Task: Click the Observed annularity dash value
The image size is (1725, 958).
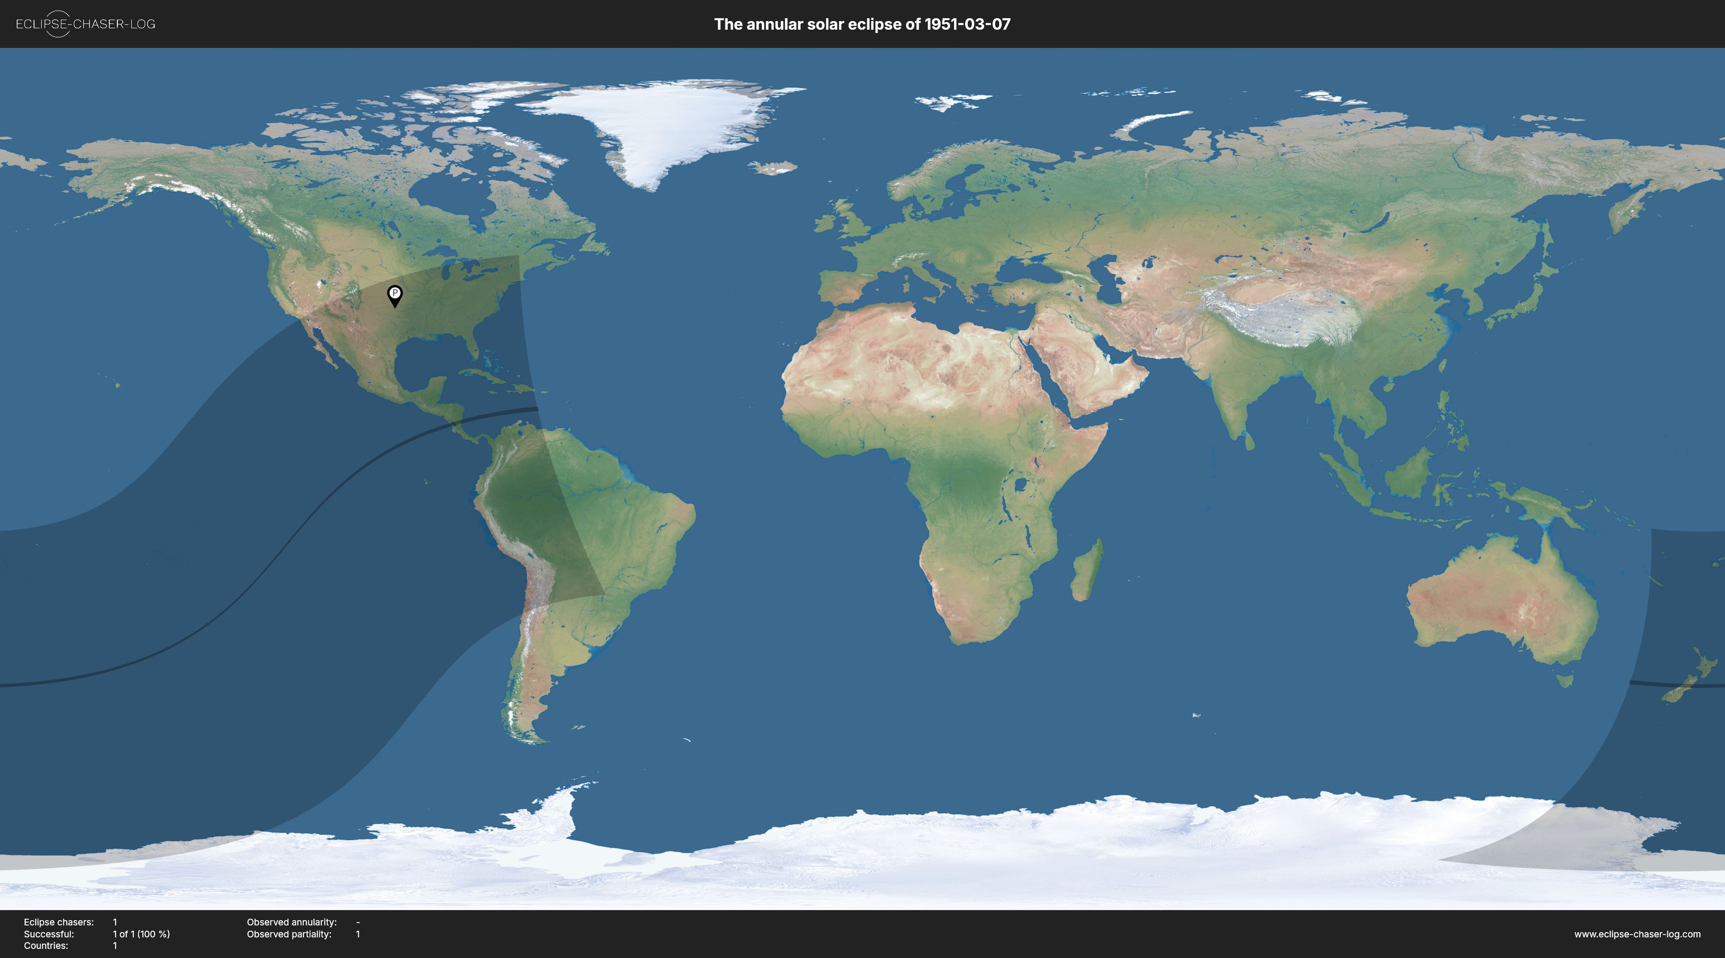Action: (358, 922)
